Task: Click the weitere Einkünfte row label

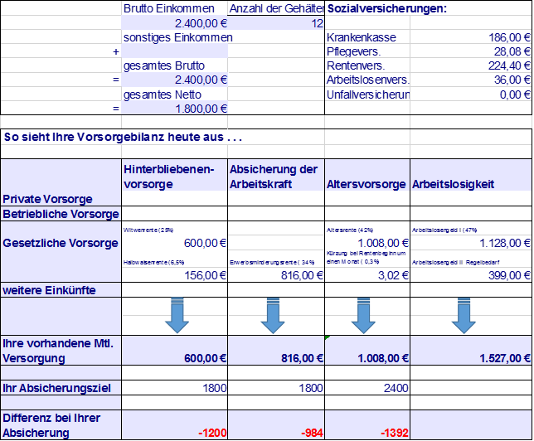Action: tap(49, 290)
